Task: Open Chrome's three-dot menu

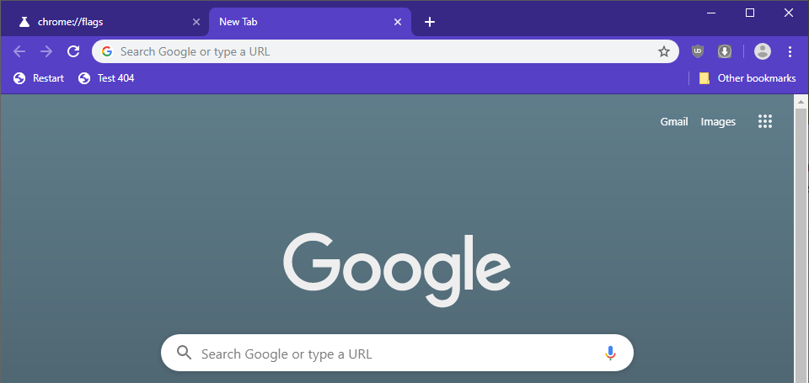Action: pyautogui.click(x=790, y=51)
